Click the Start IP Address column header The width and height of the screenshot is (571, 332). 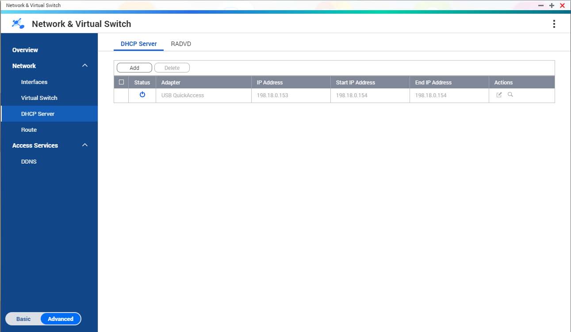point(370,82)
